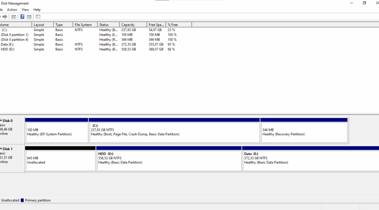Screen dimensions: 379x210
Task: Toggle the Show/Hide Console Tree icon
Action: 14,17
